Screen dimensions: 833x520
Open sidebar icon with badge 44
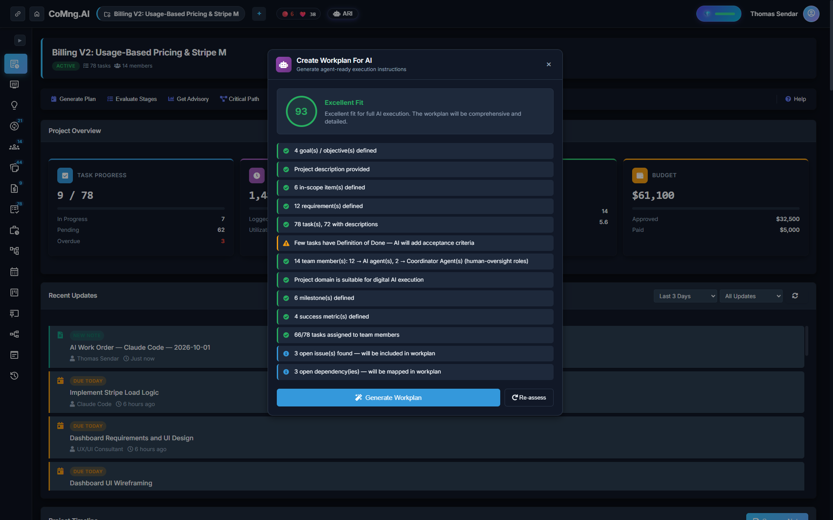[14, 168]
